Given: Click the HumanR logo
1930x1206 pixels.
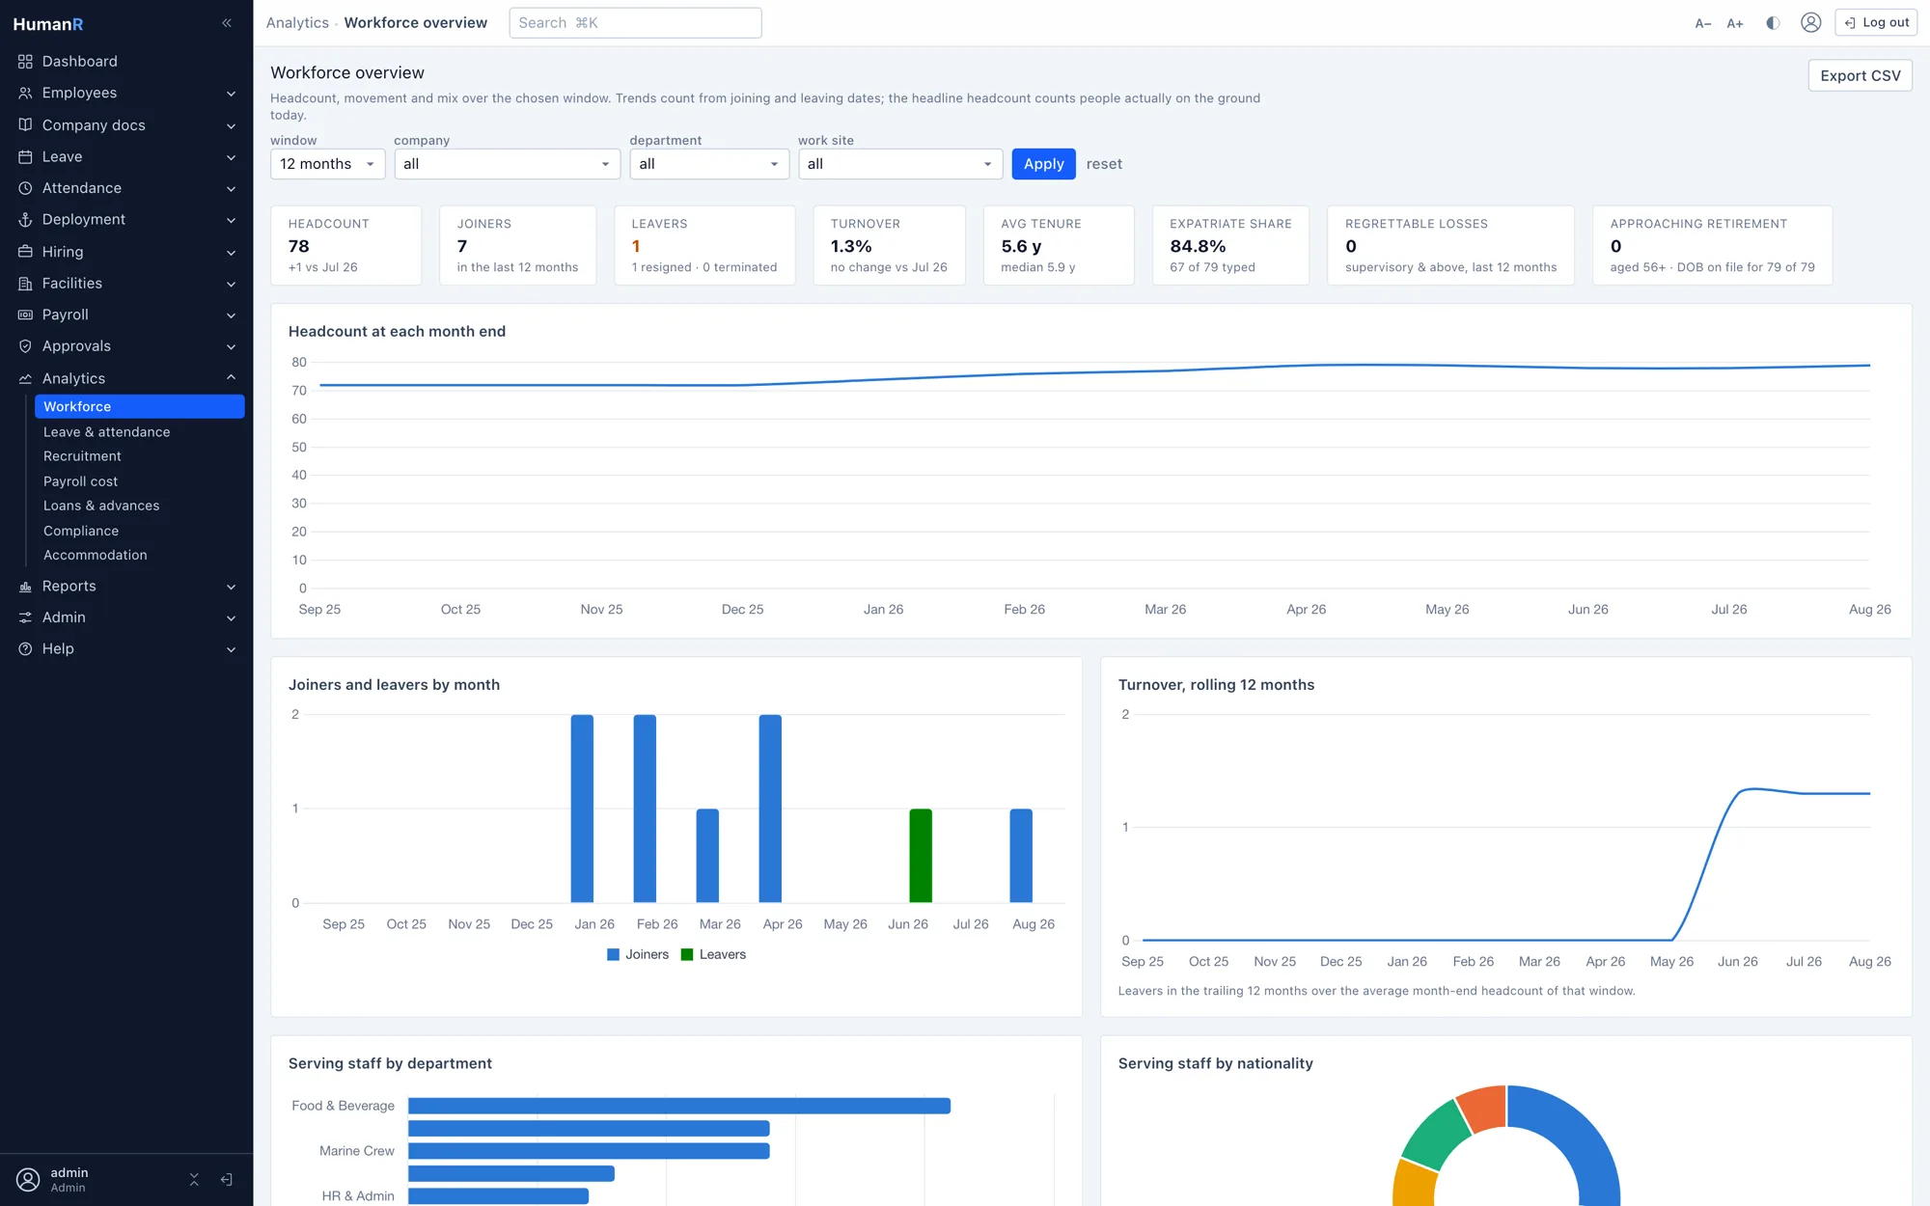Looking at the screenshot, I should pyautogui.click(x=48, y=24).
